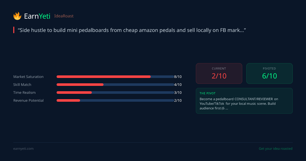306x161 pixels.
Task: Click the EarnYeti flame logo icon
Action: point(17,16)
